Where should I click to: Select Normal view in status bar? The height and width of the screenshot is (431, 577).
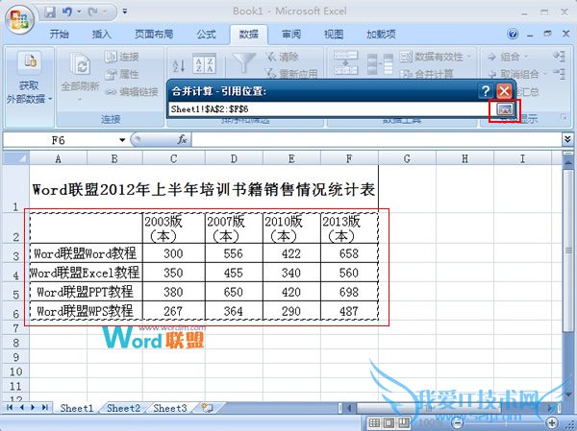tap(374, 422)
